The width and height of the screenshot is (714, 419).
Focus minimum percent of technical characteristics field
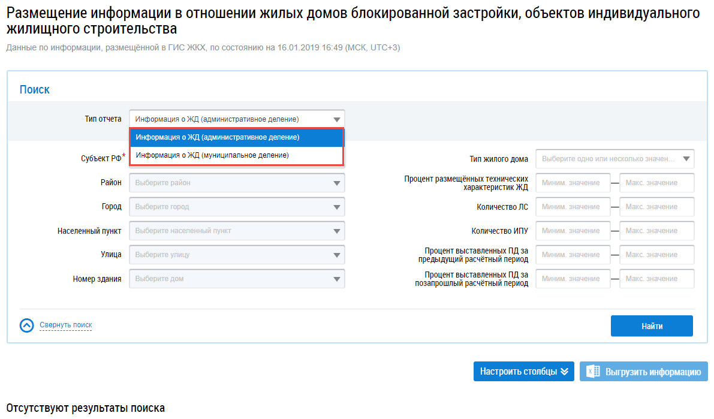point(573,183)
